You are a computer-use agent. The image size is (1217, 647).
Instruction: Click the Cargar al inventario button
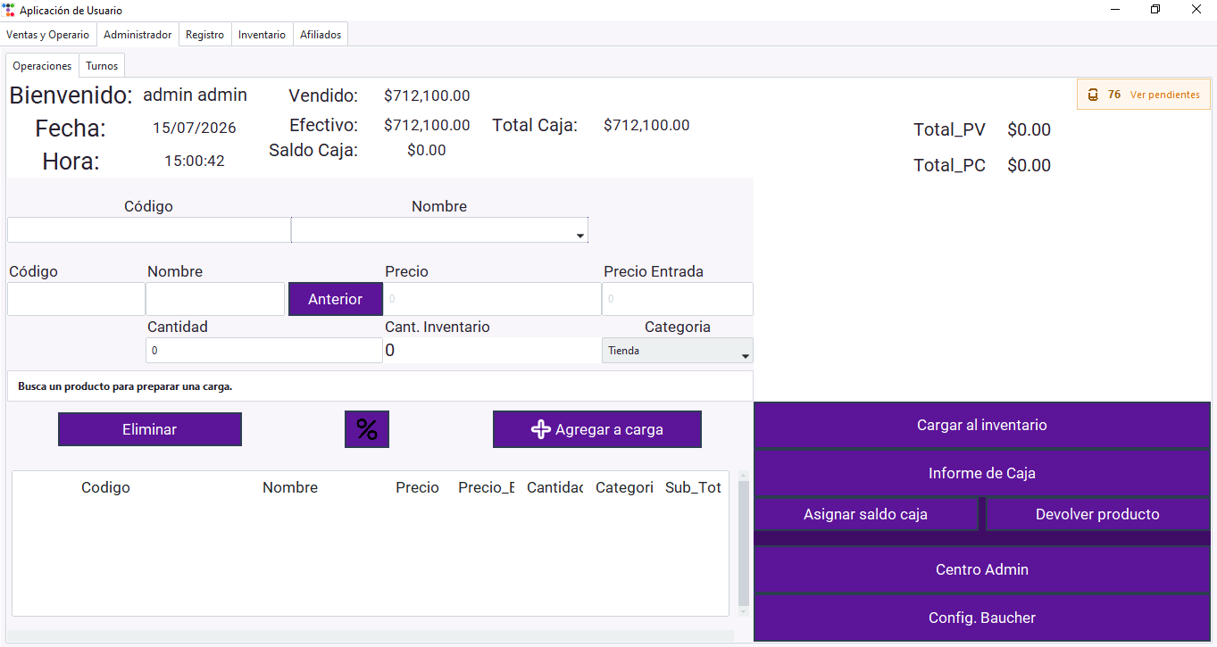point(982,426)
